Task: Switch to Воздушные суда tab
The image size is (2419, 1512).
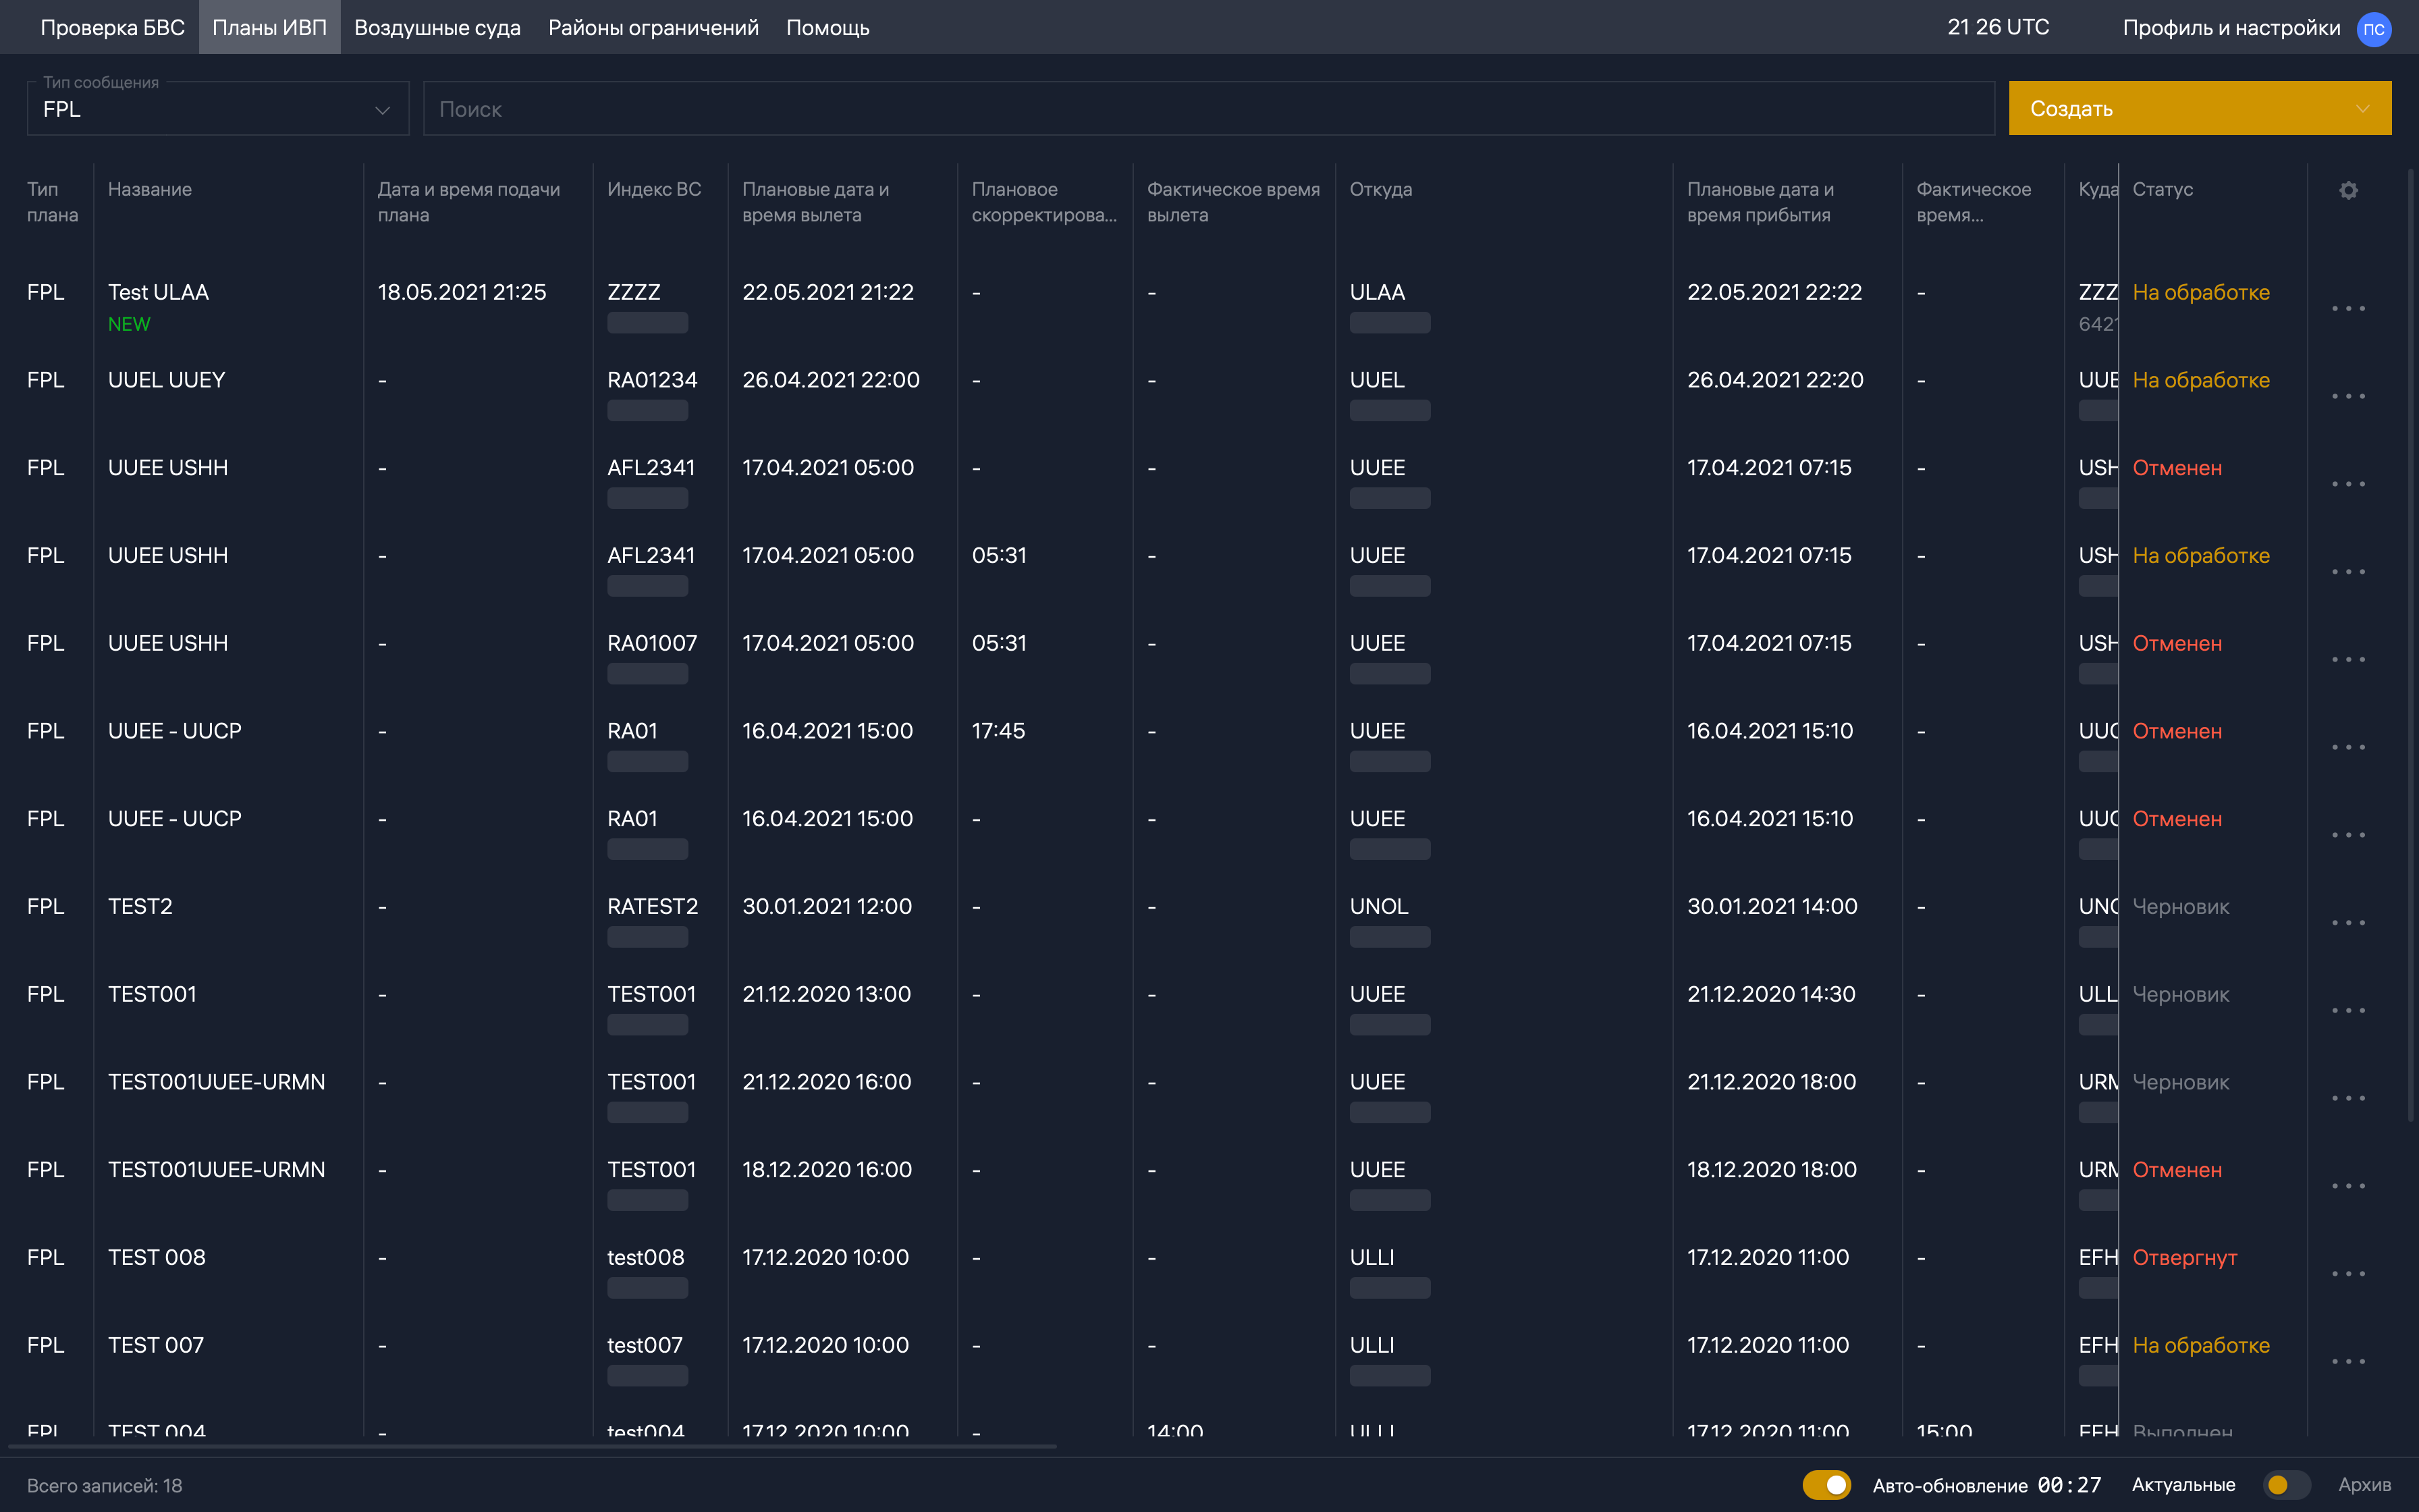Action: (x=437, y=28)
